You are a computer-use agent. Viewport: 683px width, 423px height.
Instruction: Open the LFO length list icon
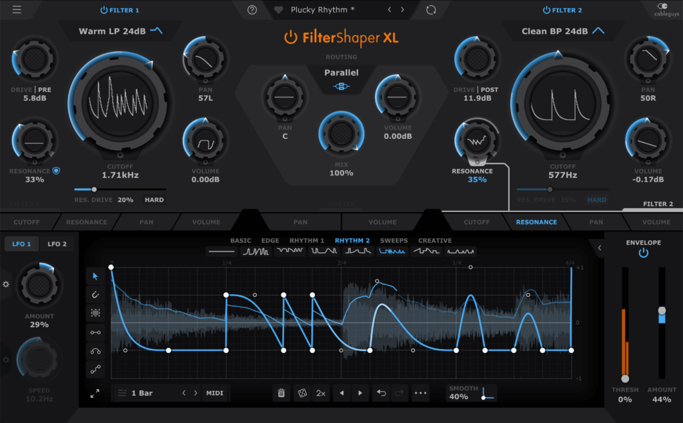(x=122, y=393)
